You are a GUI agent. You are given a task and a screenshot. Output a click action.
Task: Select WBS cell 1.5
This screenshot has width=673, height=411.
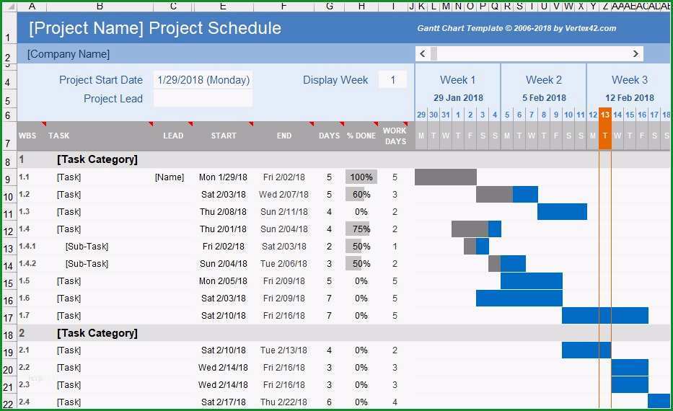(x=25, y=280)
